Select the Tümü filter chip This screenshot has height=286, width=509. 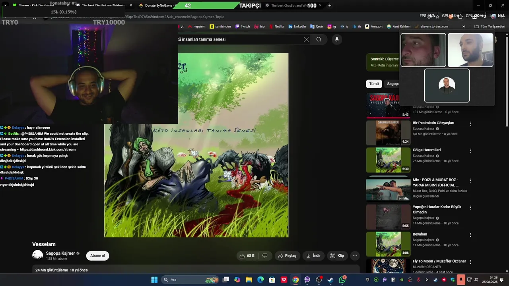point(374,84)
